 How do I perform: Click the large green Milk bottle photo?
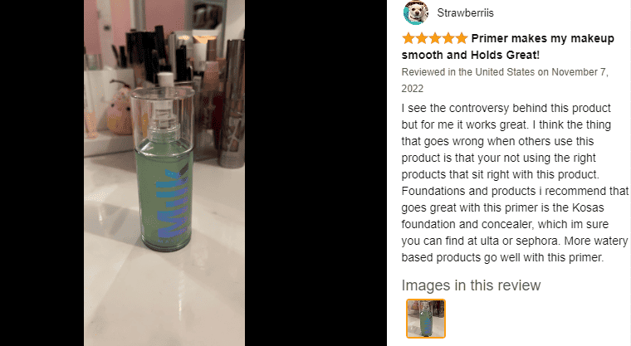click(164, 173)
